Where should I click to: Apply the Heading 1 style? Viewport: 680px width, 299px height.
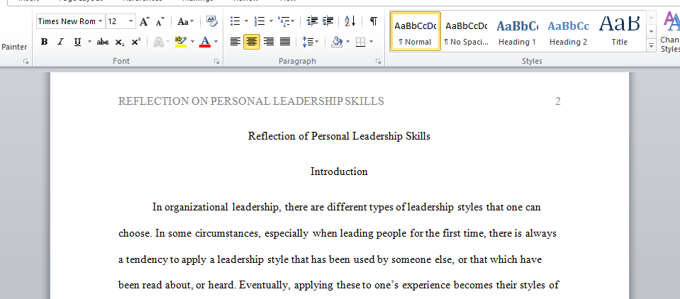click(x=517, y=32)
